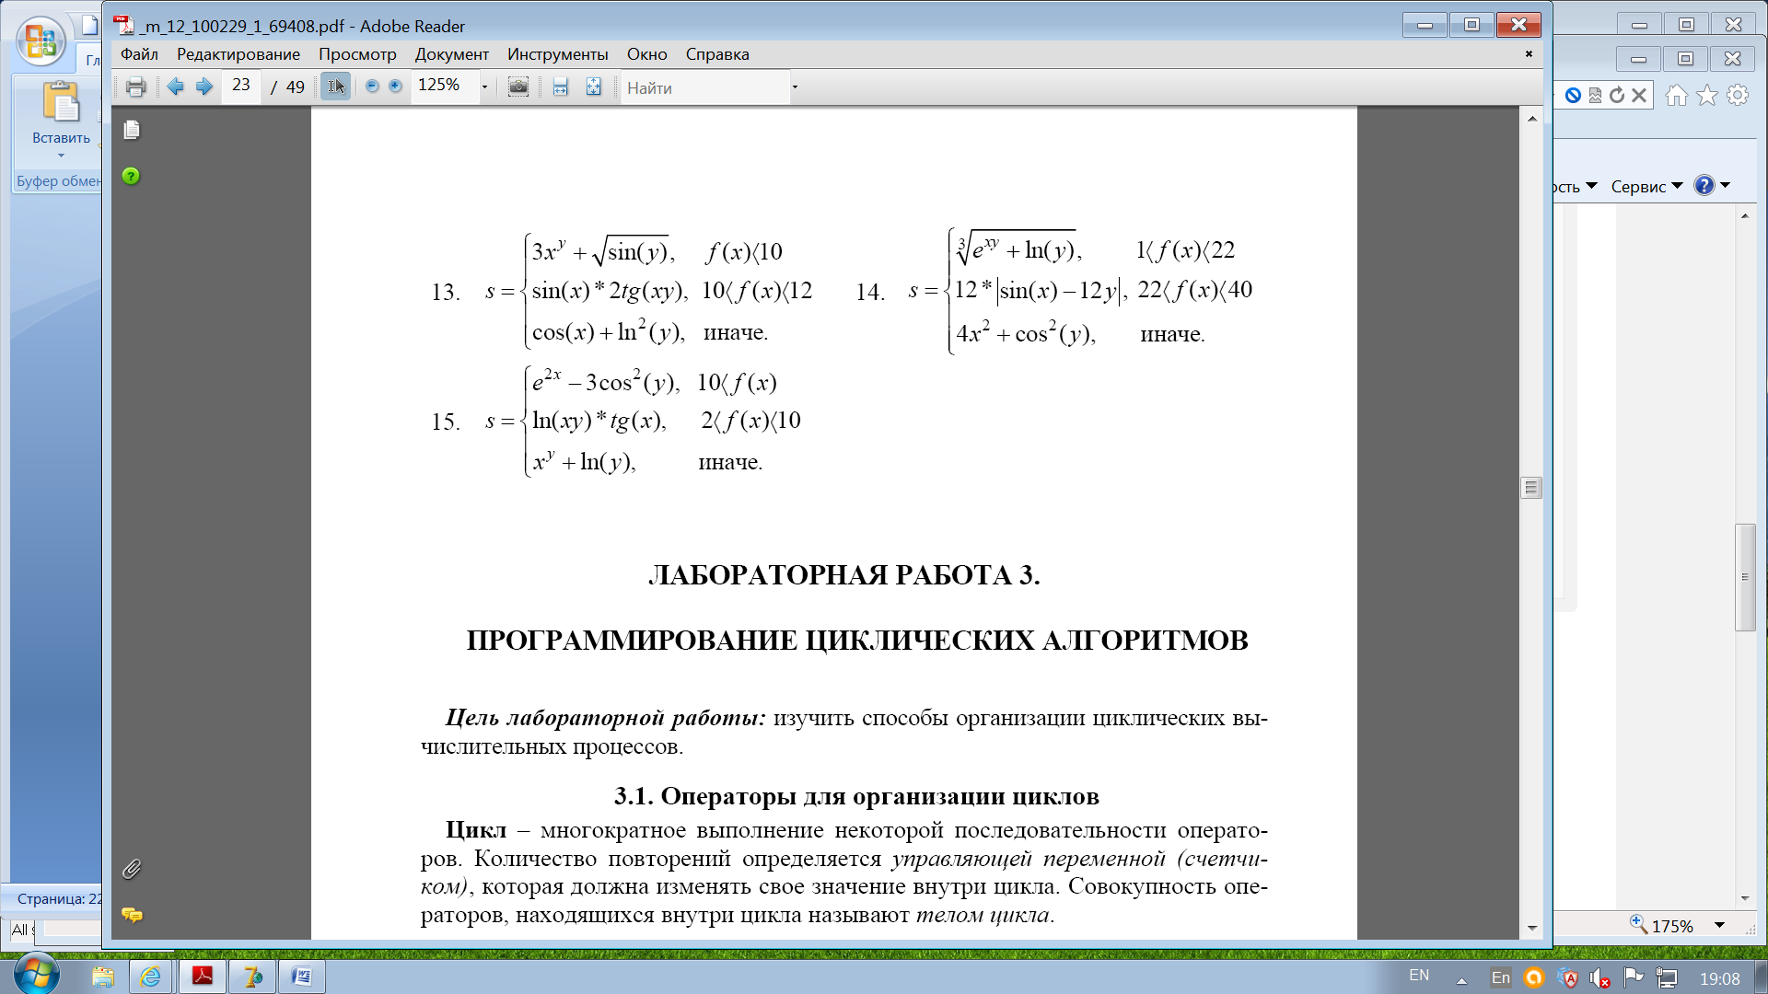Open the zoom percentage dropdown arrow
Viewport: 1768px width, 994px height.
(484, 87)
